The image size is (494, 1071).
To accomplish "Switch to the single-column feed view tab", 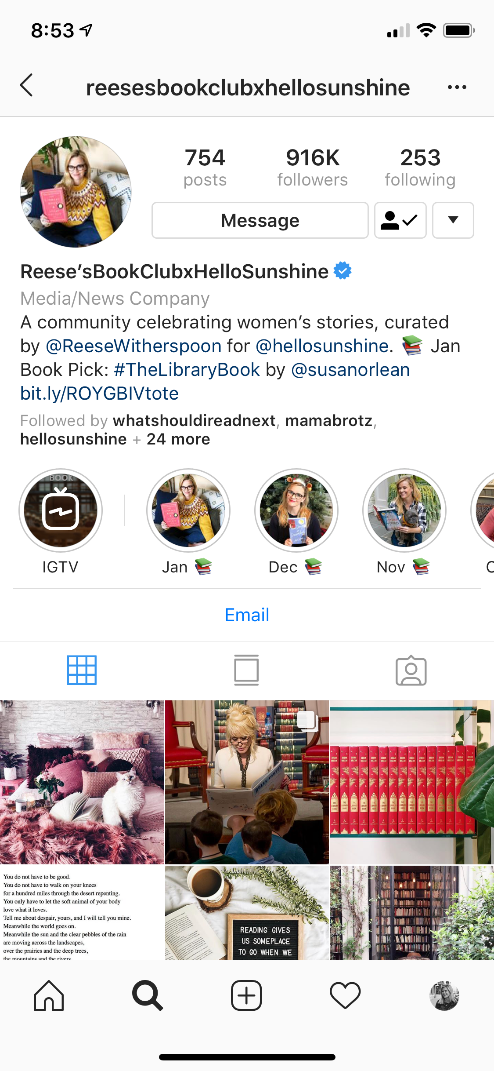I will tap(246, 670).
